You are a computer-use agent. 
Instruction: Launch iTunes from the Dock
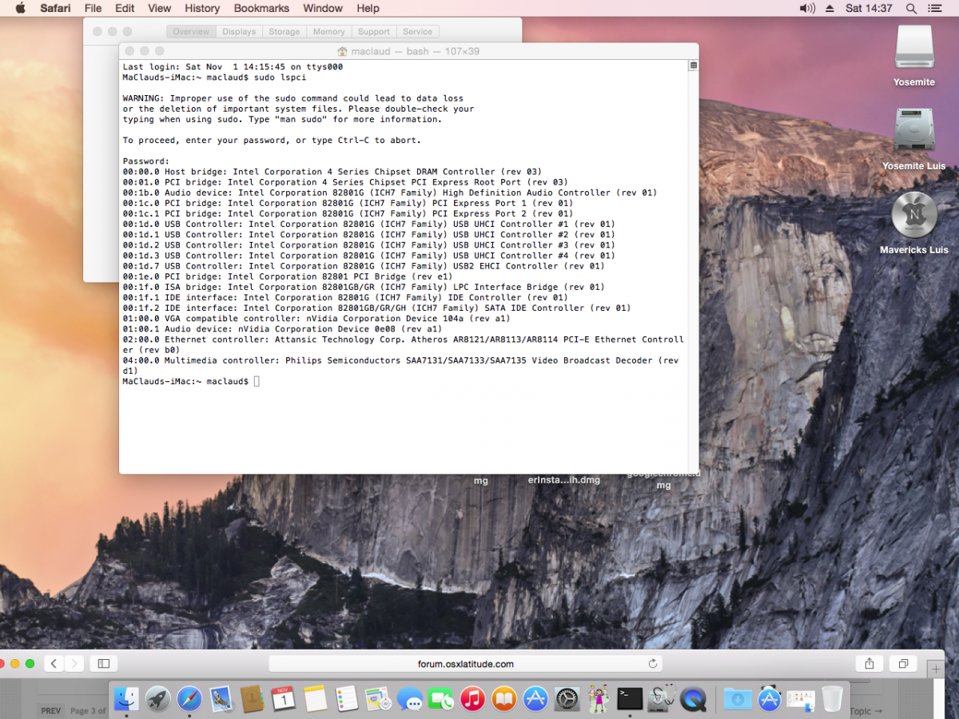[473, 698]
